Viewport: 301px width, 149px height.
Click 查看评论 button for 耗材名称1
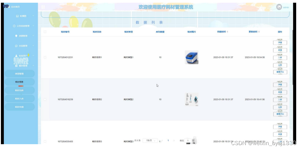point(280,72)
